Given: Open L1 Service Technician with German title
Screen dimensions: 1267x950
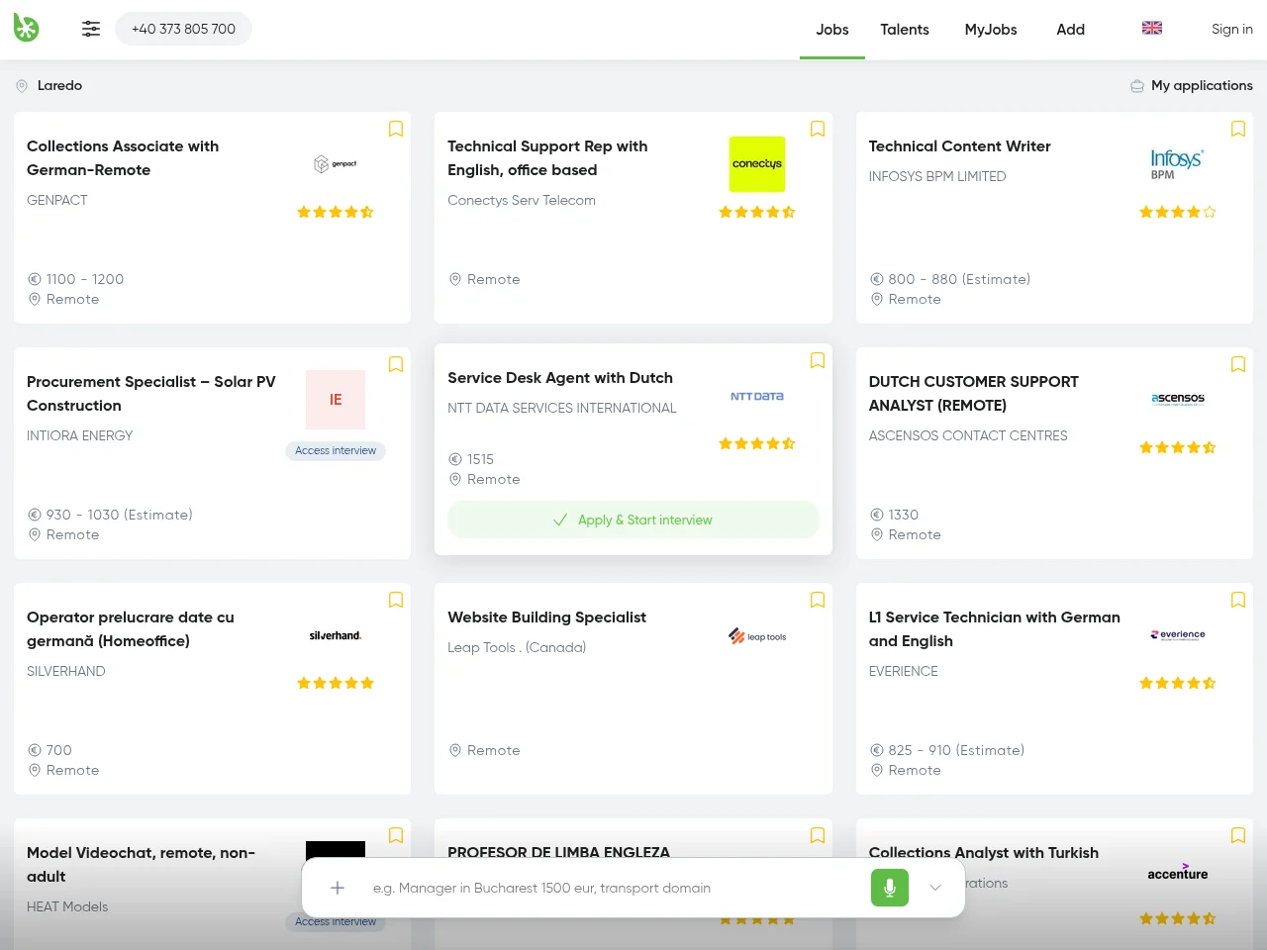Looking at the screenshot, I should pyautogui.click(x=995, y=629).
